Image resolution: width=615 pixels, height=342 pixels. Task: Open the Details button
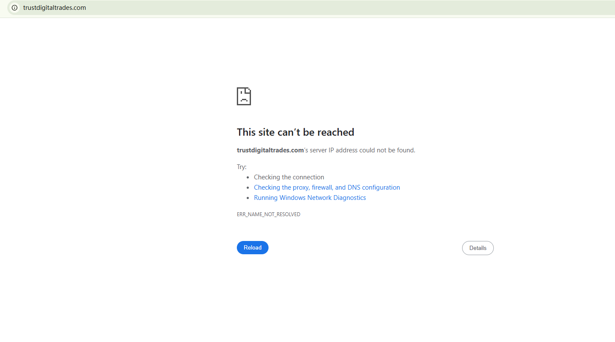coord(478,248)
